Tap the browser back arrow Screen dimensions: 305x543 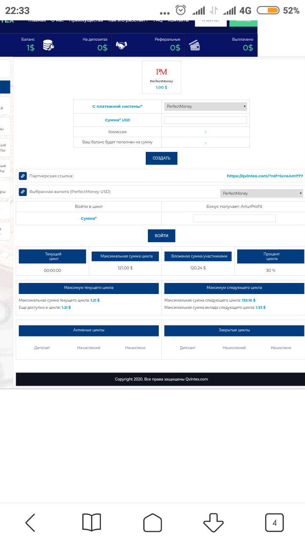[30, 523]
